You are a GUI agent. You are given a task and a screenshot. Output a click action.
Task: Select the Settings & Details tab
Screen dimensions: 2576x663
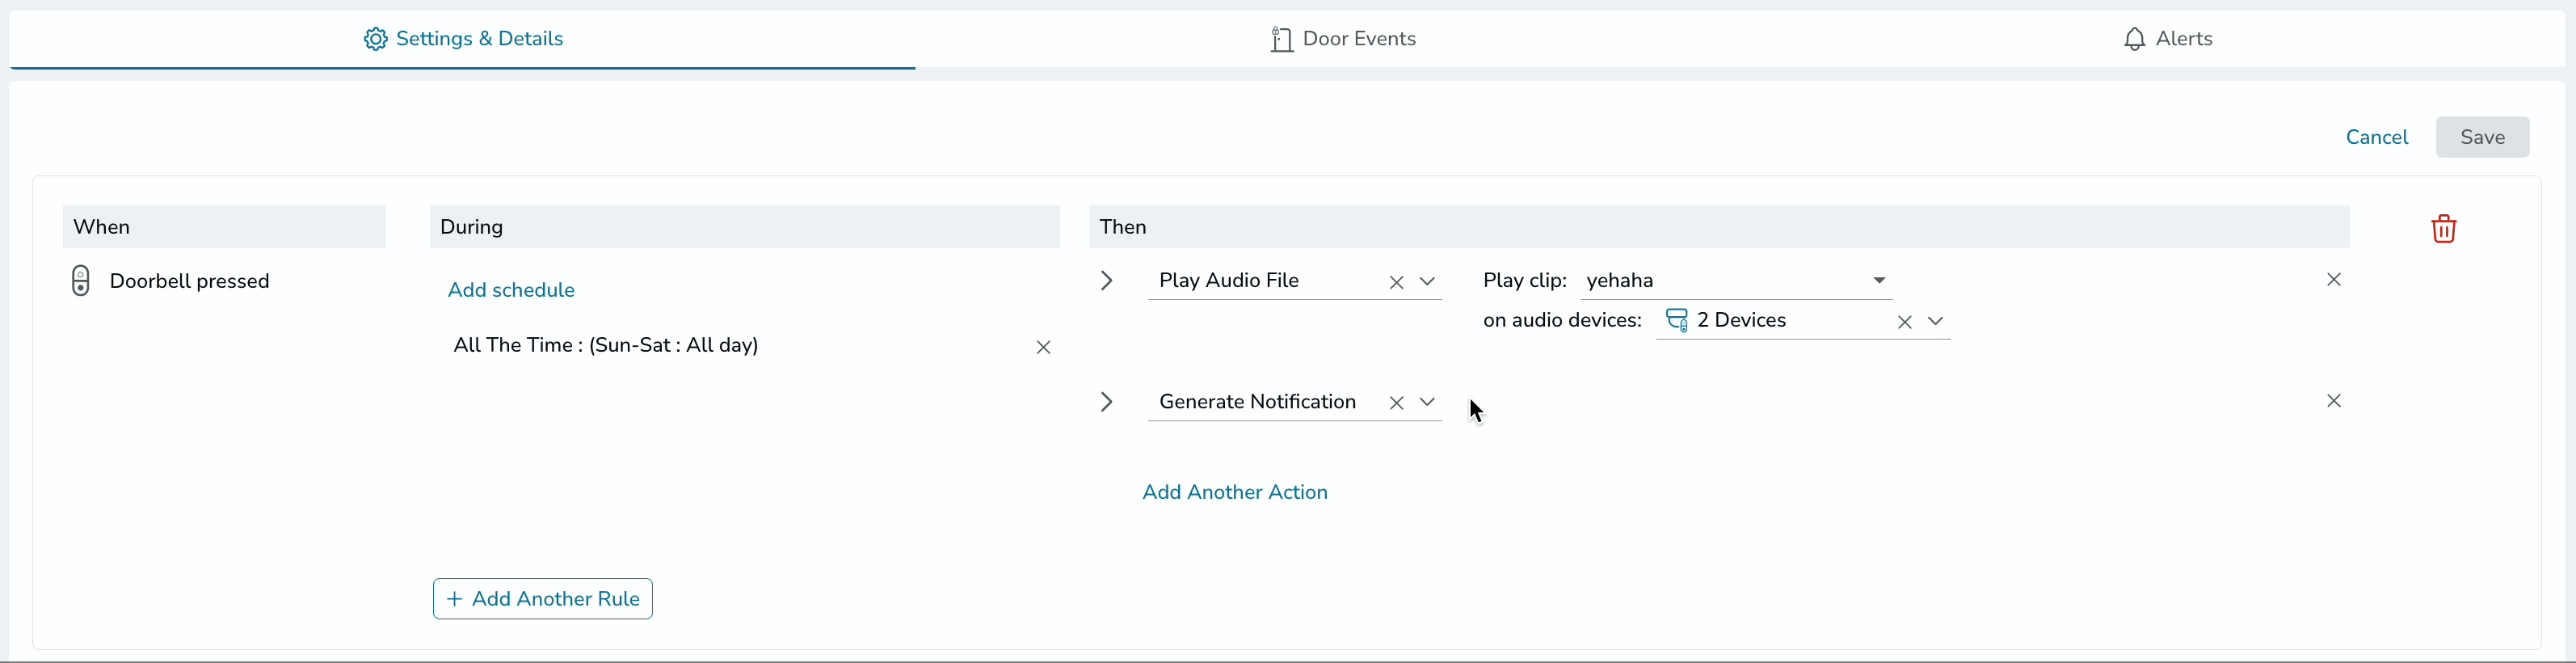tap(463, 39)
